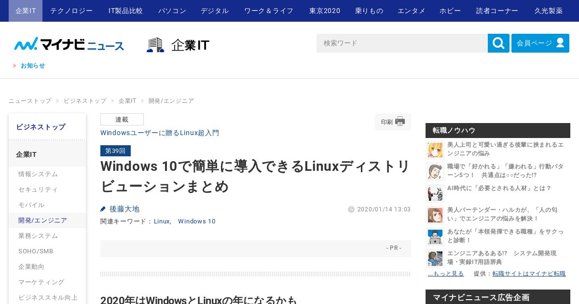
Task: Click the member page person icon
Action: pos(560,42)
